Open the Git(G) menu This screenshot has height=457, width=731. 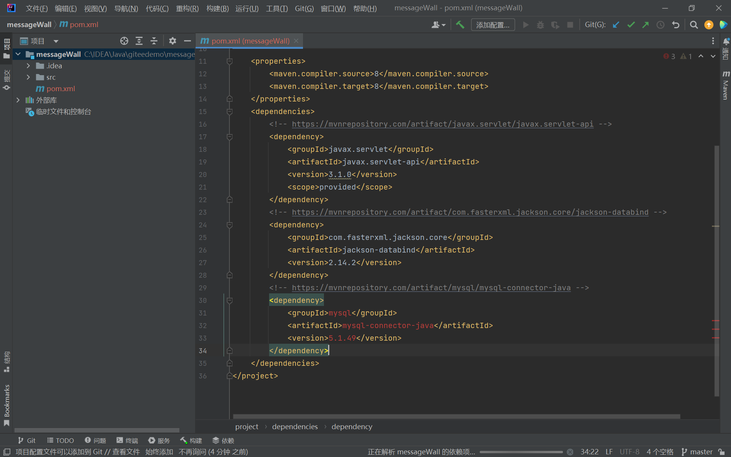pyautogui.click(x=304, y=8)
